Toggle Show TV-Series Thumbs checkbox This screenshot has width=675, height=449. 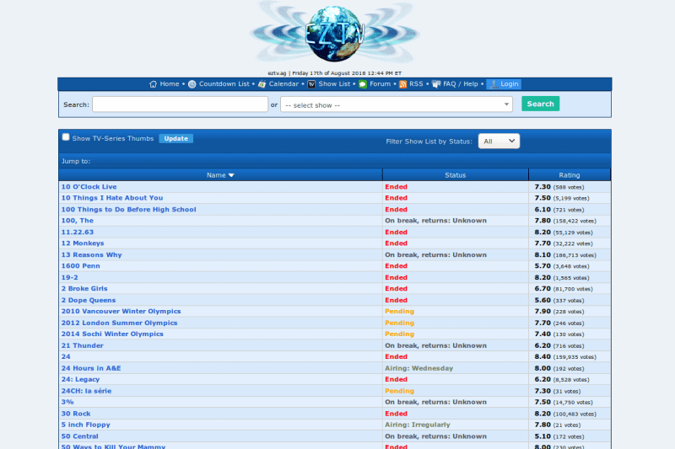(66, 137)
